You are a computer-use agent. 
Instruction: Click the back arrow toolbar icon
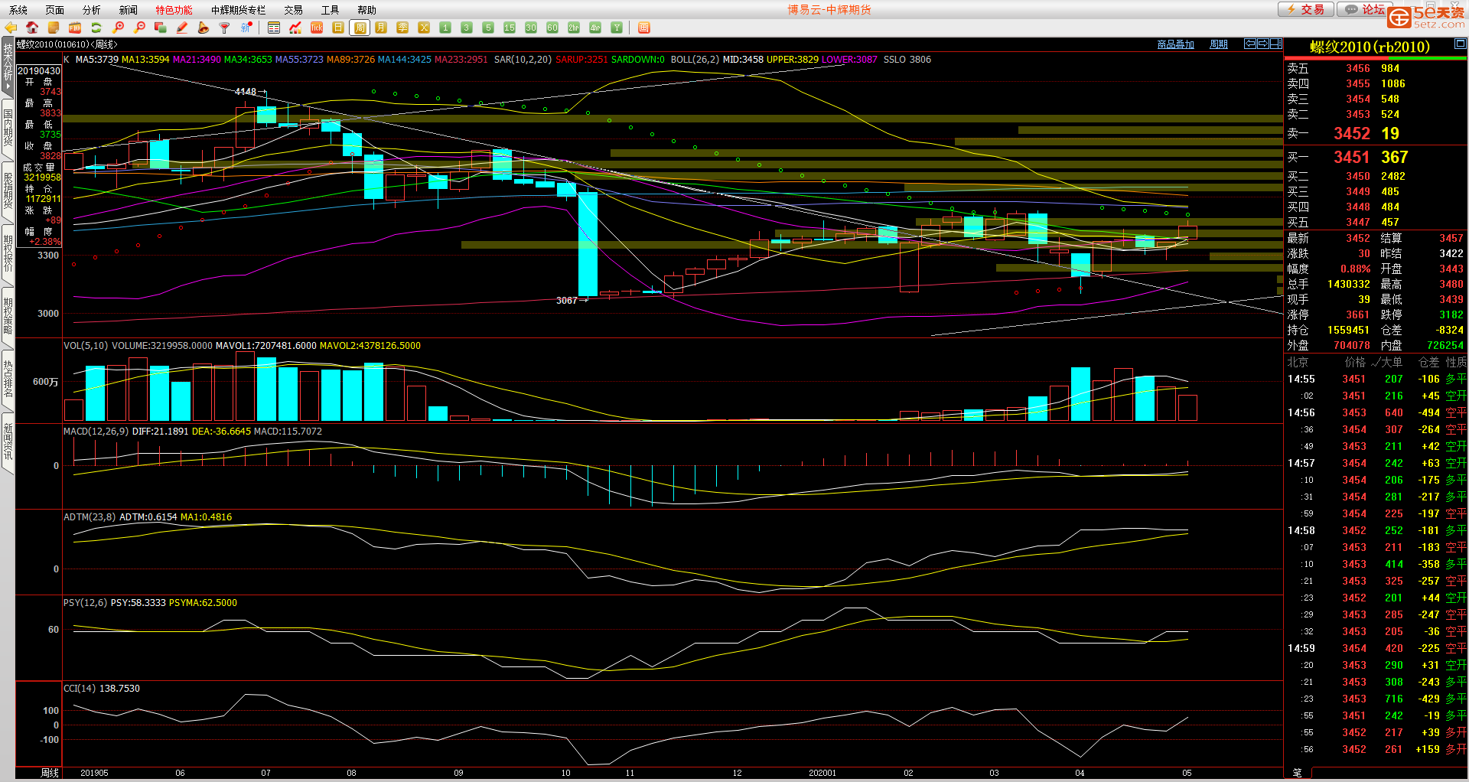[11, 28]
